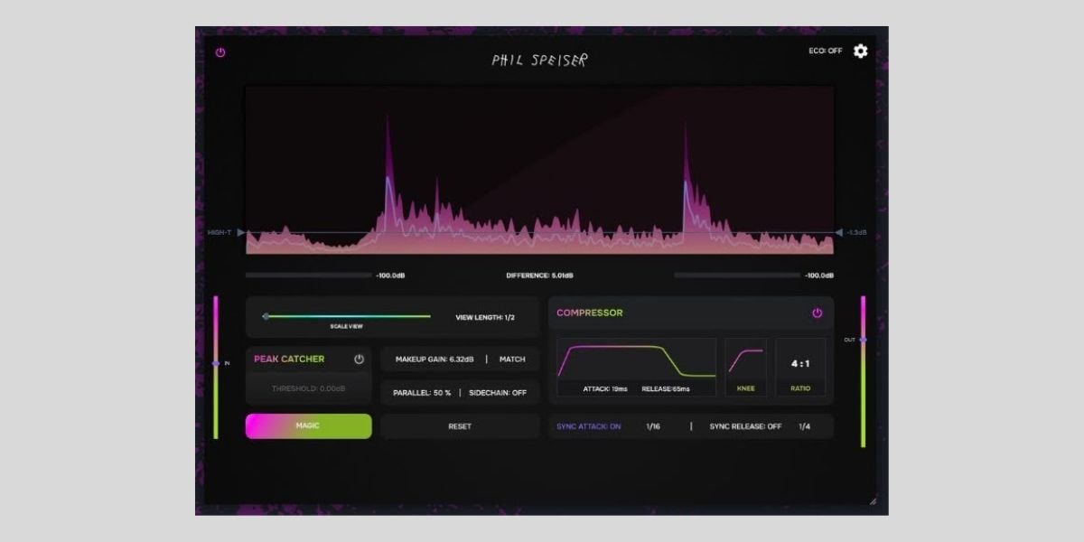Viewport: 1084px width, 542px height.
Task: Toggle the main plugin power icon
Action: (x=220, y=52)
